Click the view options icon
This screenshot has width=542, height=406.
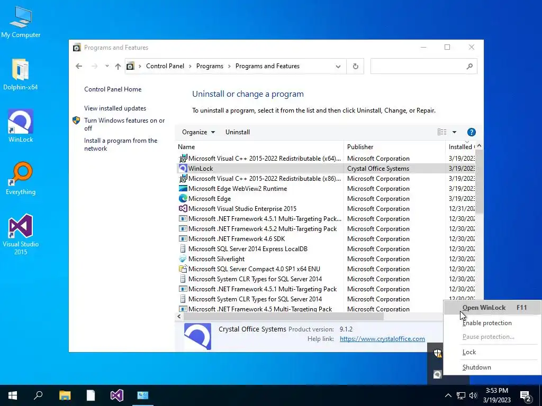point(442,132)
